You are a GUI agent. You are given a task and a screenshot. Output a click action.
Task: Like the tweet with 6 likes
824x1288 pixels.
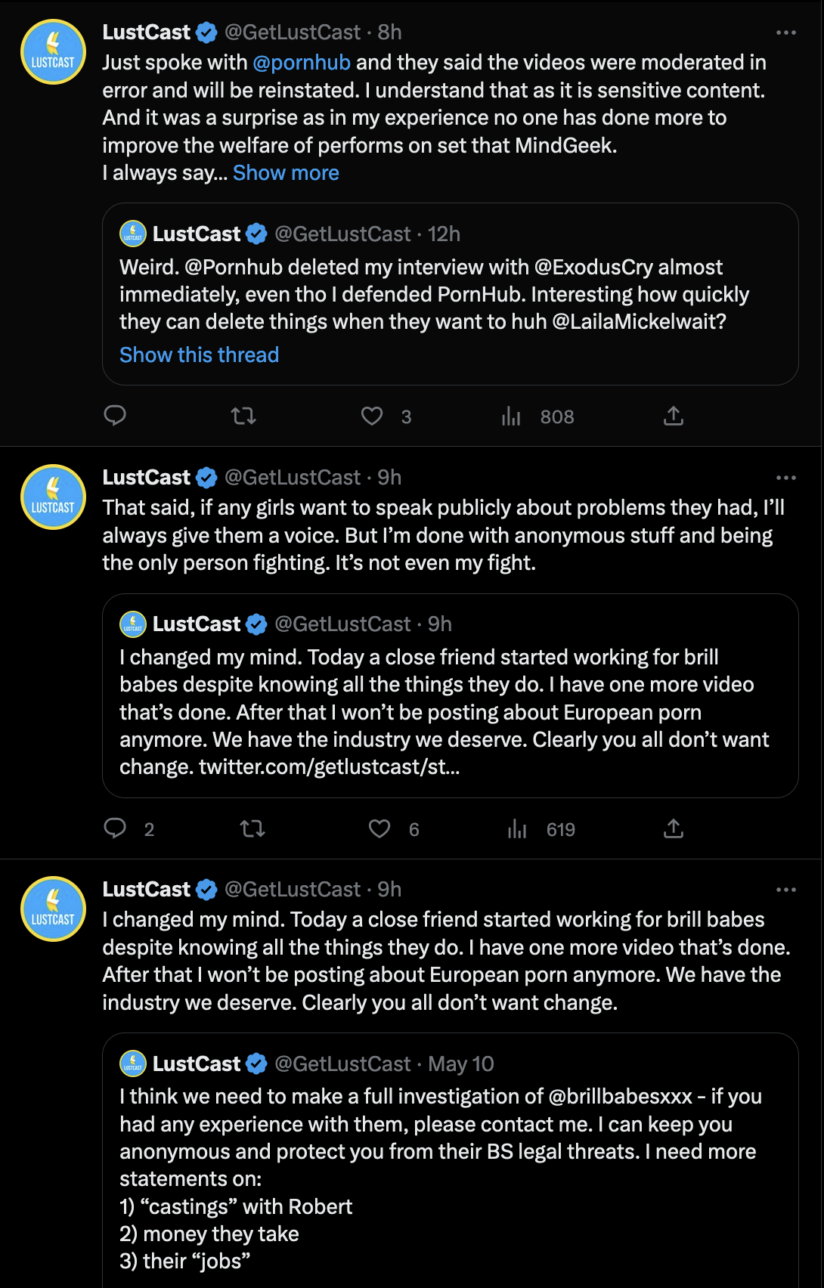coord(379,828)
